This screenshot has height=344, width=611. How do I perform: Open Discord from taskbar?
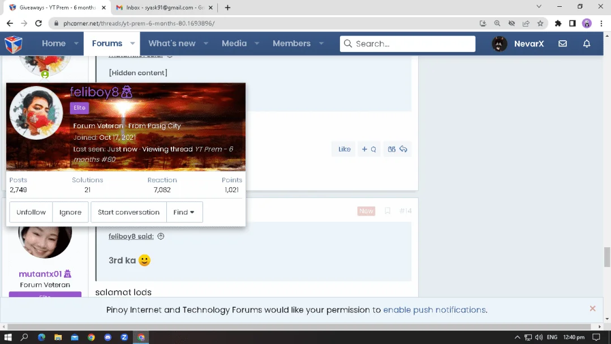pyautogui.click(x=107, y=337)
